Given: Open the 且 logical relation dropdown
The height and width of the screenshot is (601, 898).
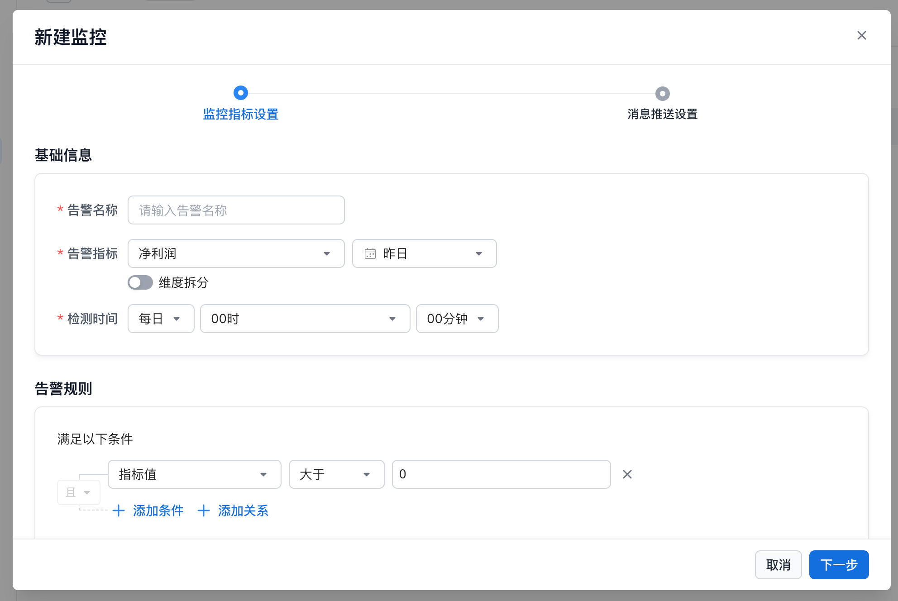Looking at the screenshot, I should [x=79, y=492].
